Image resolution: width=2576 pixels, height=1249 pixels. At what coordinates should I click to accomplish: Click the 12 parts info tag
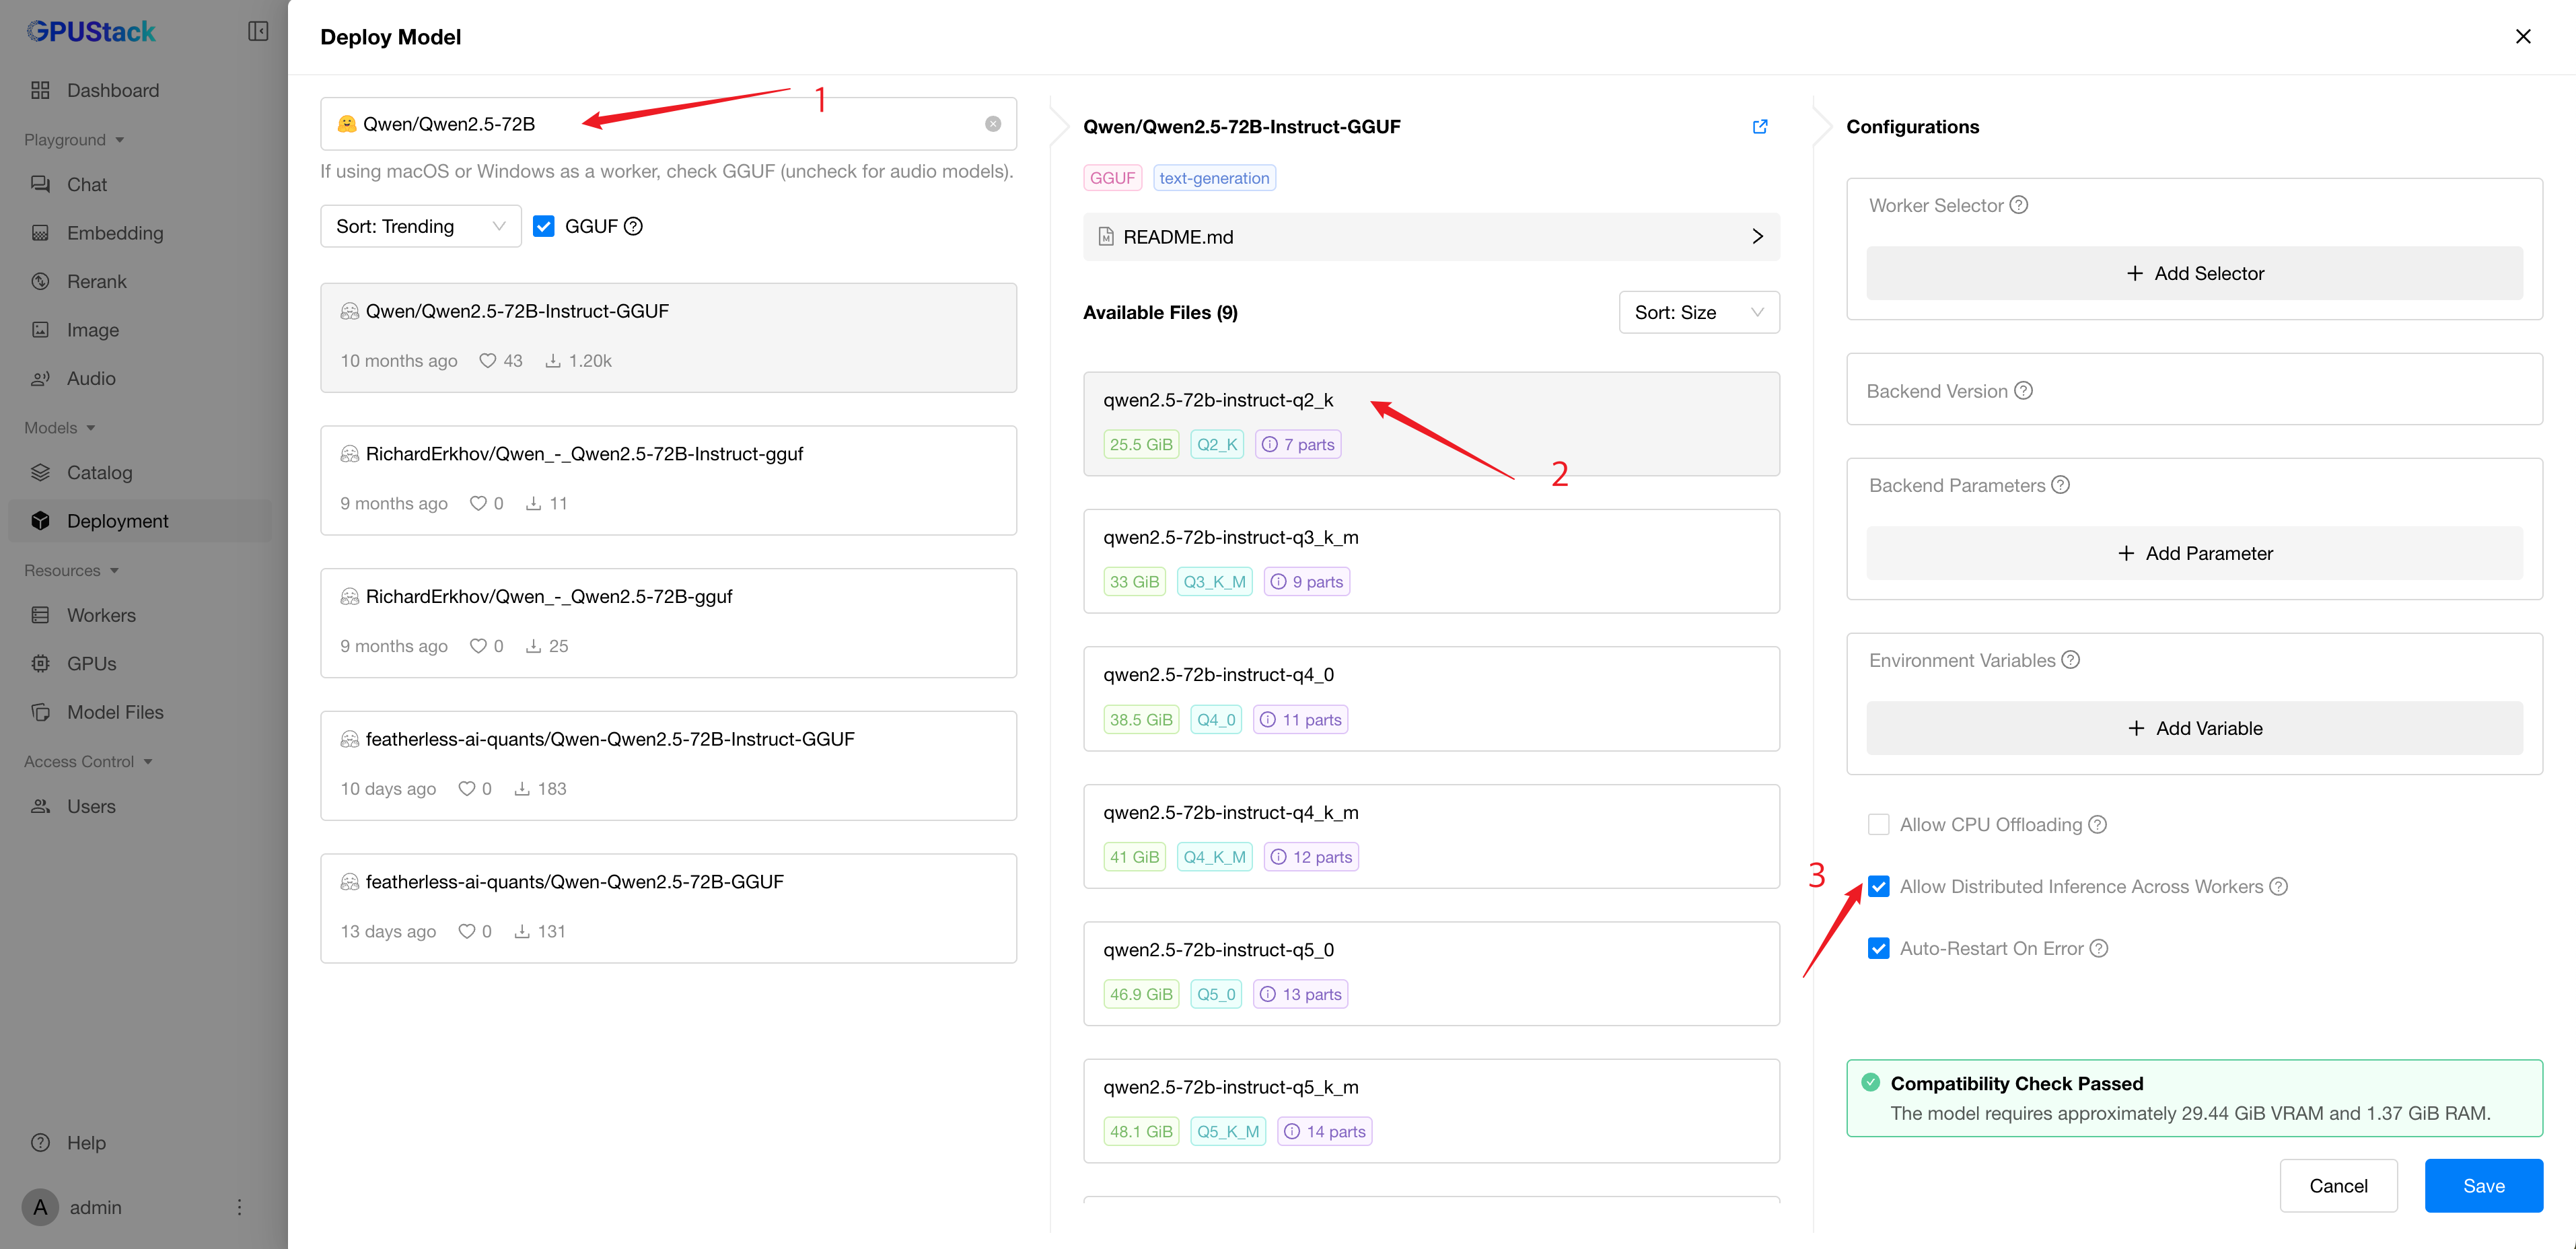(x=1311, y=857)
